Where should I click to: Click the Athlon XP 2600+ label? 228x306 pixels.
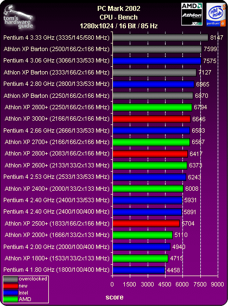pos(57,165)
